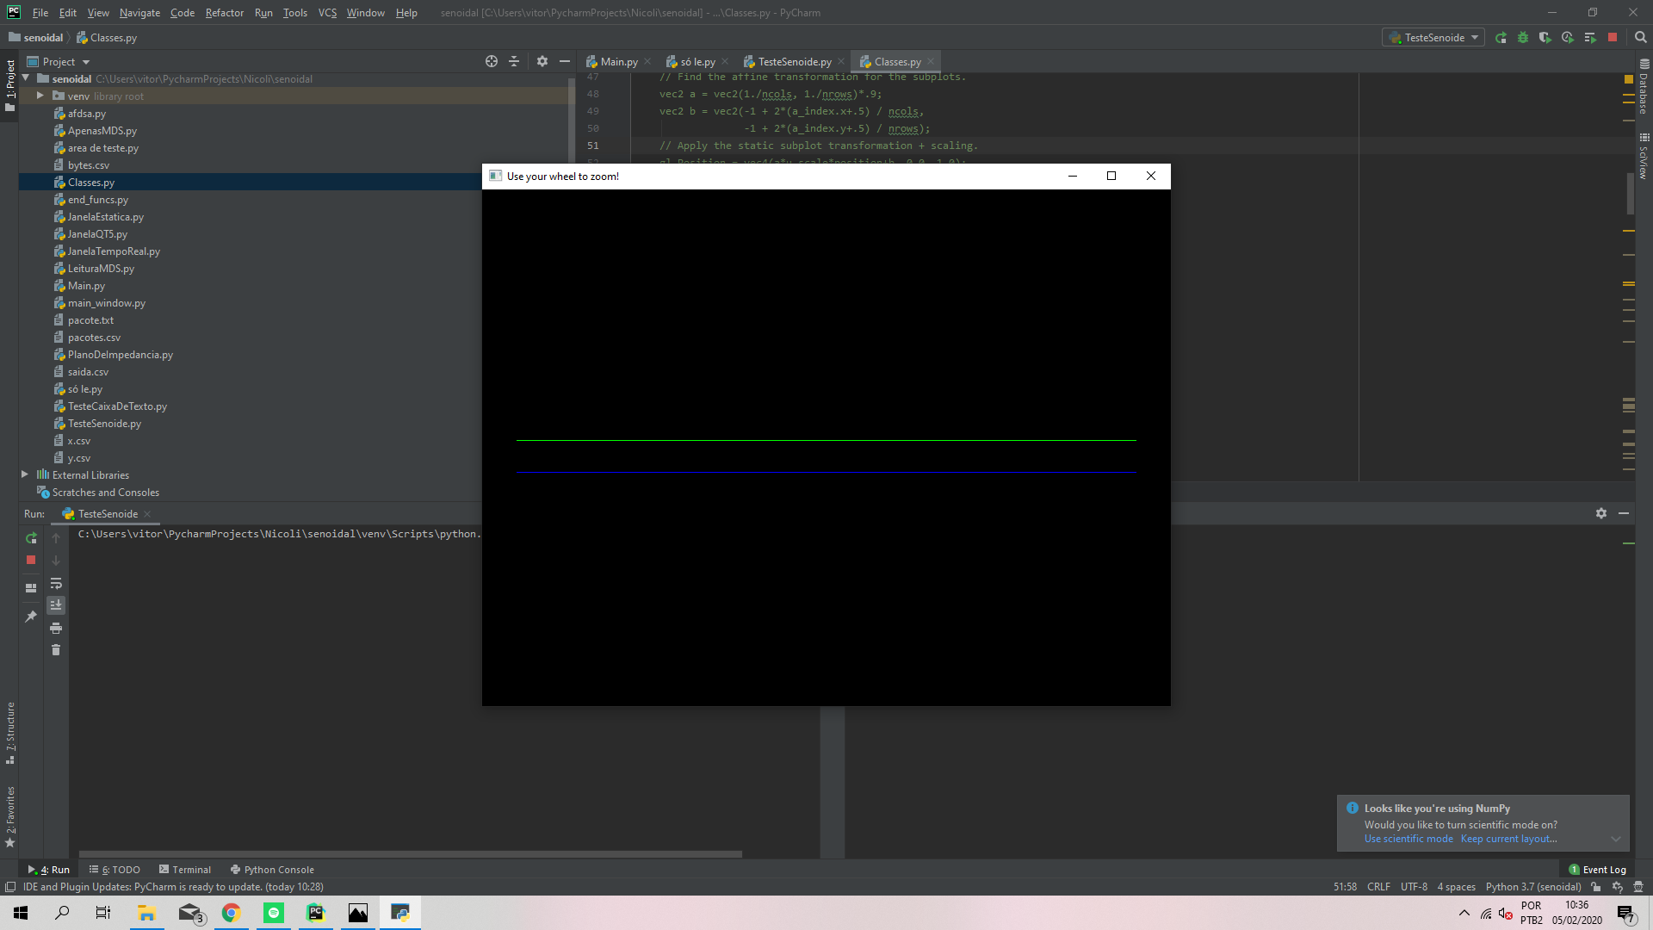Profile TesteSenoide with the profiler icon

pos(1568,37)
